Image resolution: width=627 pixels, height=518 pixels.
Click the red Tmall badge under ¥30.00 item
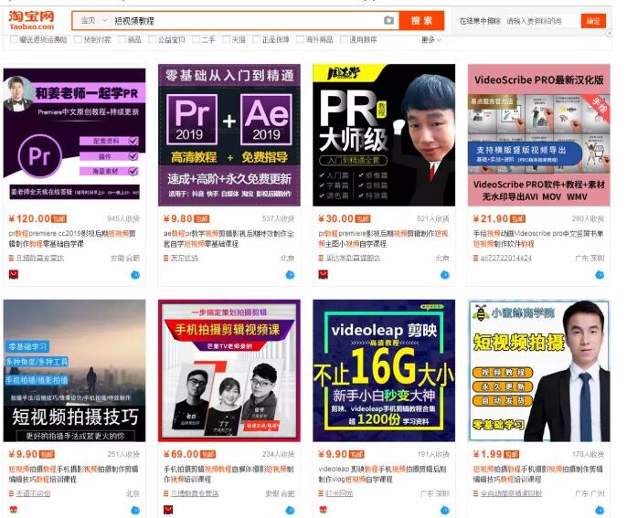click(323, 273)
